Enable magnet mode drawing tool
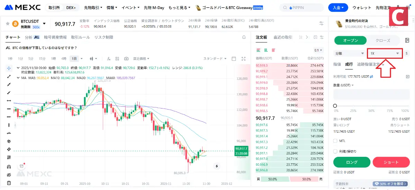This screenshot has width=415, height=190. (x=9, y=167)
